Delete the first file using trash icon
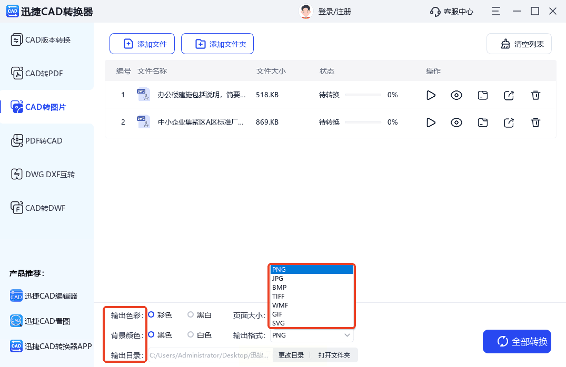The height and width of the screenshot is (367, 566). tap(535, 95)
